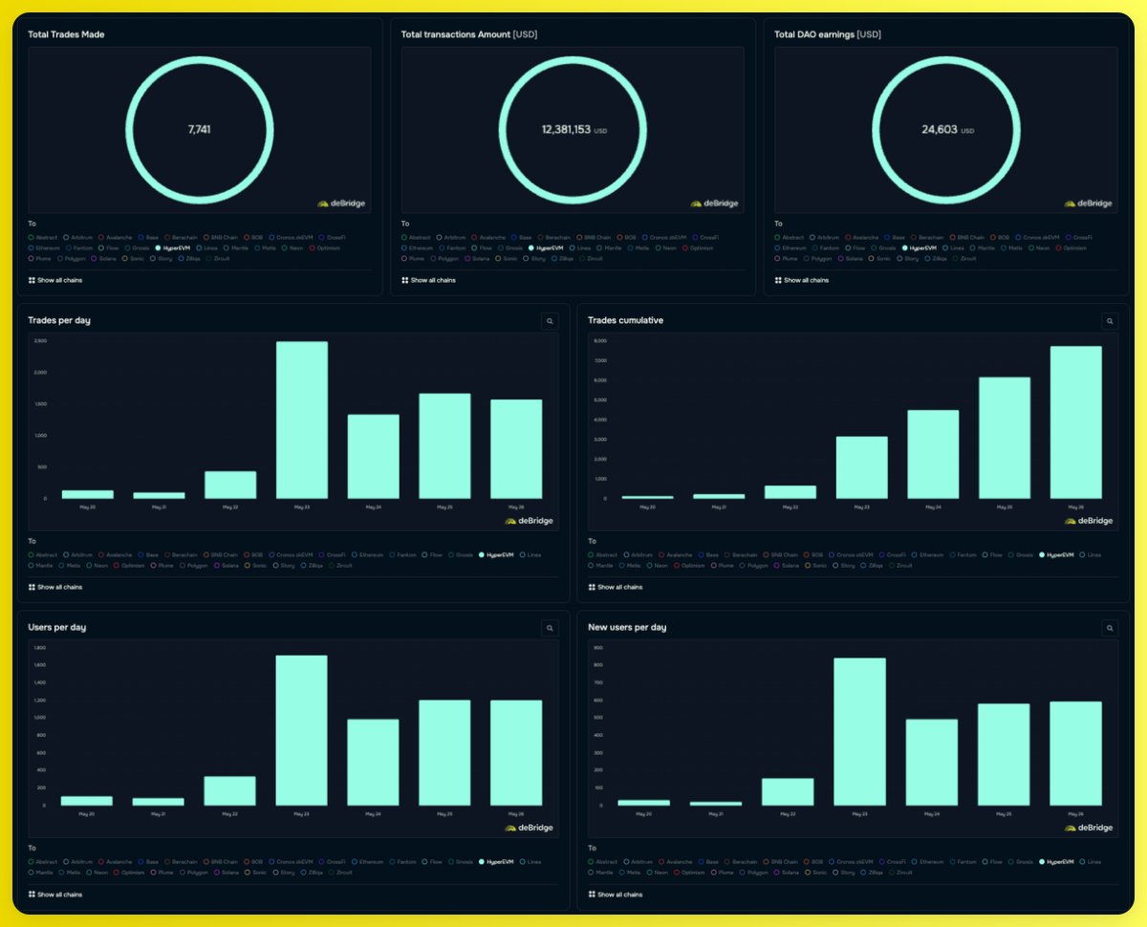This screenshot has width=1147, height=927.
Task: Click the May 23 bar in Users per day
Action: tap(301, 730)
